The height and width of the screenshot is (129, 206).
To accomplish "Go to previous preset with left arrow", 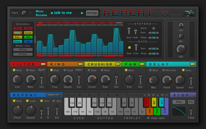I will pyautogui.click(x=51, y=13).
